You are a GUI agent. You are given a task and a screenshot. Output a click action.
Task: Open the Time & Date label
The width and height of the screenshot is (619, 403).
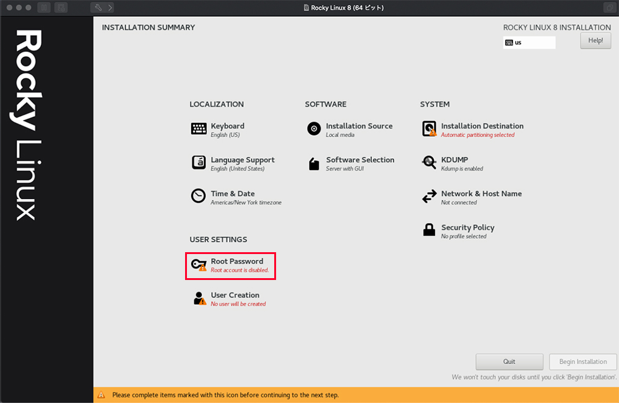click(x=233, y=193)
